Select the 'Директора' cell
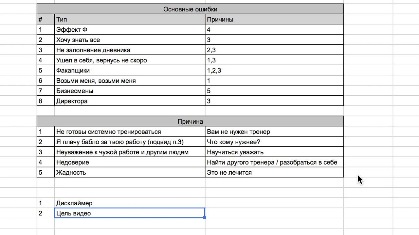419x235 pixels. 130,101
